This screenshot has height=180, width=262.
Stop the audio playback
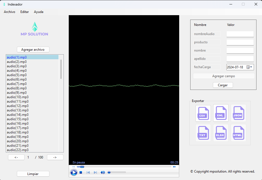pyautogui.click(x=81, y=172)
